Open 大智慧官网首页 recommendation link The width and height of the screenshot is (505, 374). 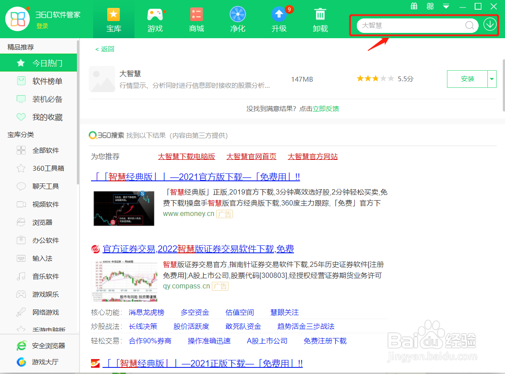coord(251,157)
